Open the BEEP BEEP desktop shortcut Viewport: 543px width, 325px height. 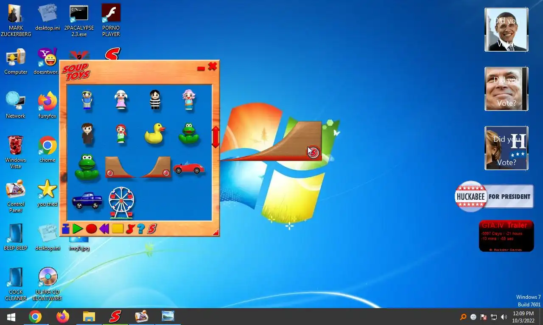16,237
